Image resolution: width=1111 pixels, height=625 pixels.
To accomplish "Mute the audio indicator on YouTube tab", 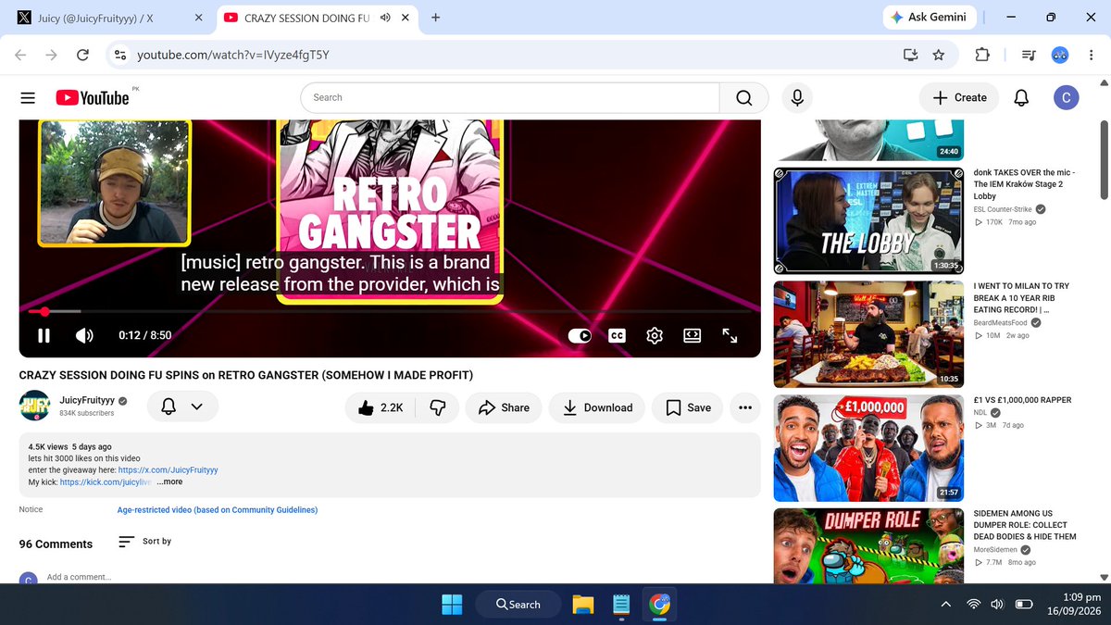I will tap(385, 18).
